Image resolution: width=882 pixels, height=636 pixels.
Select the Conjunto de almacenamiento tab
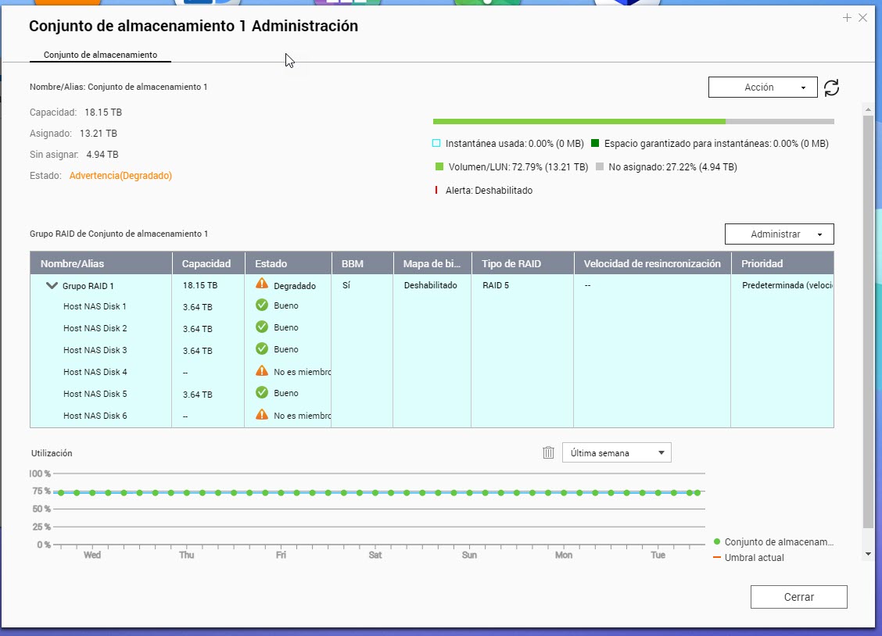100,55
